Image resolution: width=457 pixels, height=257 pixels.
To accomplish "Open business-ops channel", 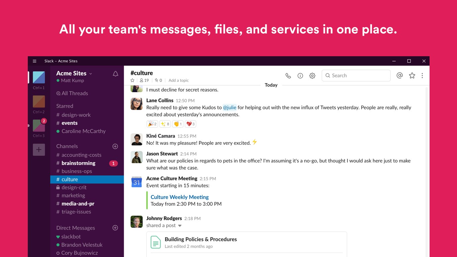I will point(74,171).
